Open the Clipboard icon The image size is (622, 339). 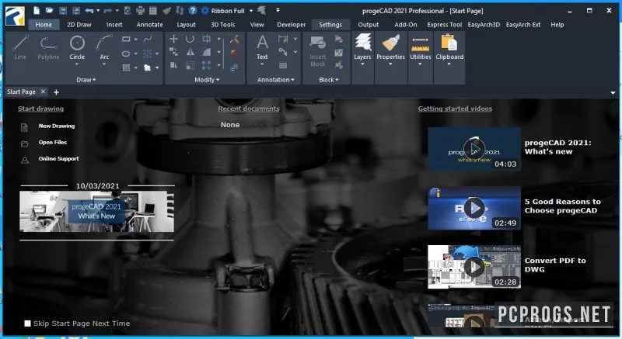[449, 43]
